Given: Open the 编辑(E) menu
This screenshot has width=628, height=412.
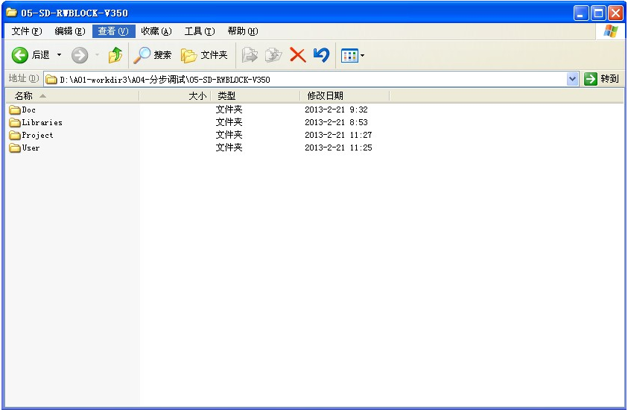Looking at the screenshot, I should (x=70, y=31).
